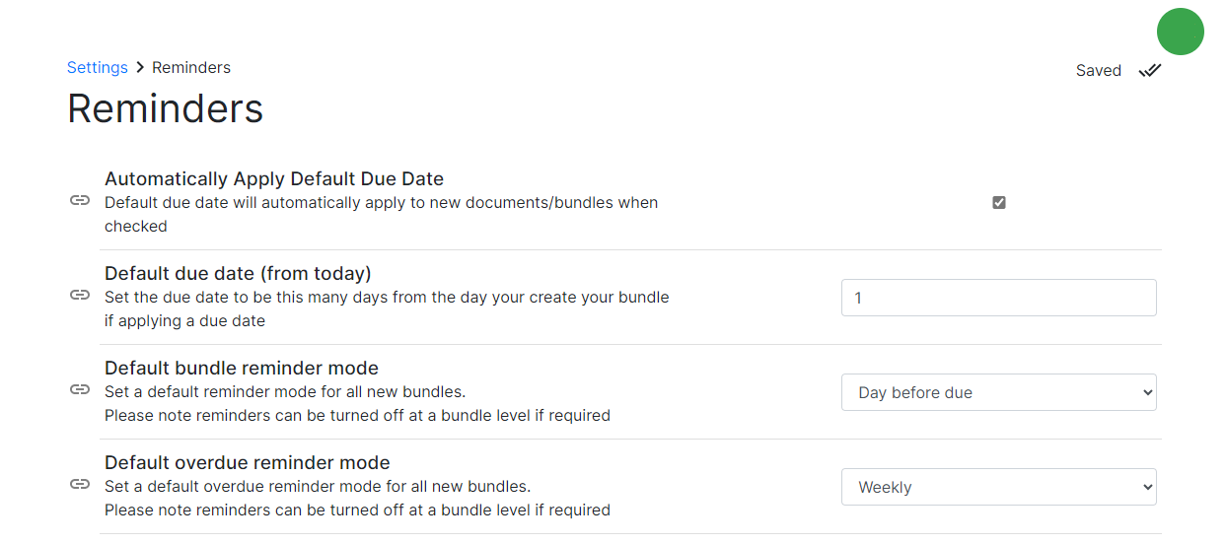The height and width of the screenshot is (544, 1226).
Task: Click the breadcrumb chevron after Settings
Action: (x=140, y=67)
